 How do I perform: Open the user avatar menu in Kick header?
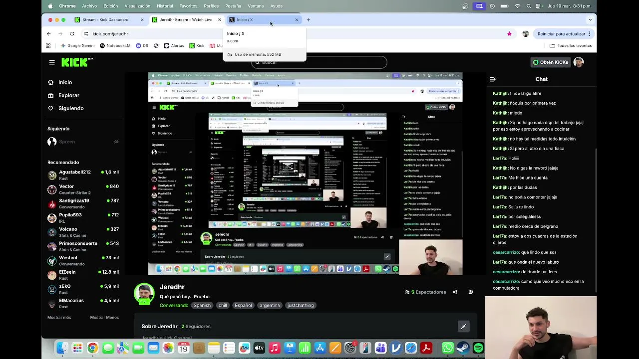[x=579, y=62]
